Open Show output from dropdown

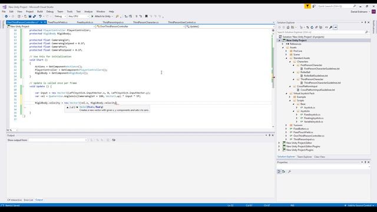[x=58, y=140]
